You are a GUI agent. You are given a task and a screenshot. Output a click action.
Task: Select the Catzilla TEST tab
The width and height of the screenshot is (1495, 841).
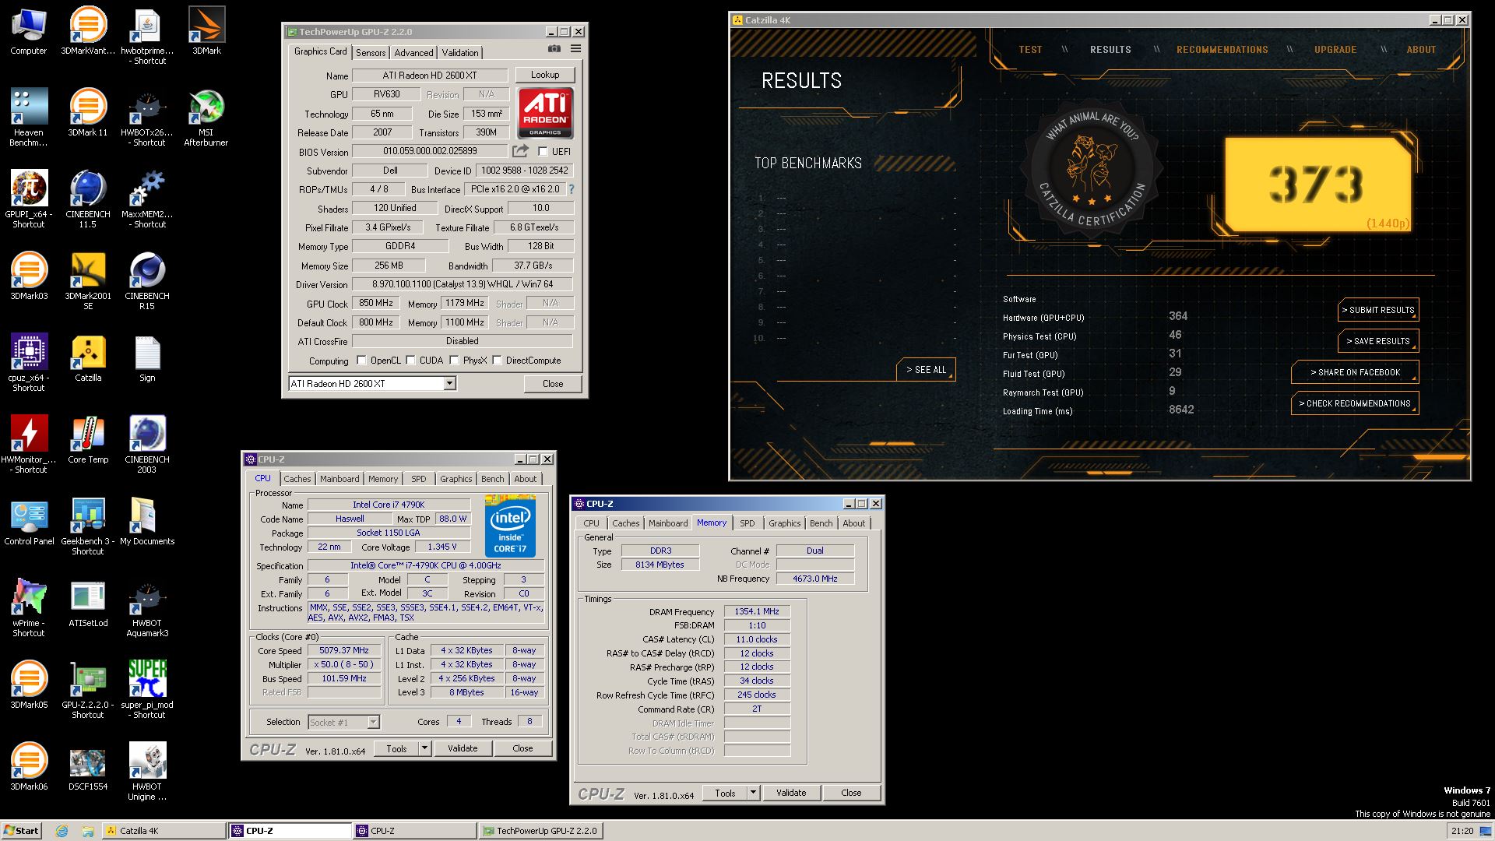click(1030, 49)
